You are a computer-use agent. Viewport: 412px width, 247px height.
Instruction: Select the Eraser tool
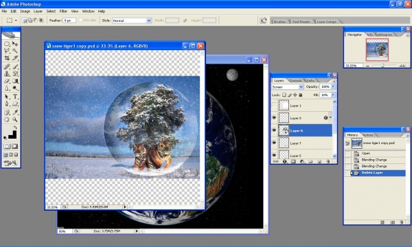[x=7, y=81]
